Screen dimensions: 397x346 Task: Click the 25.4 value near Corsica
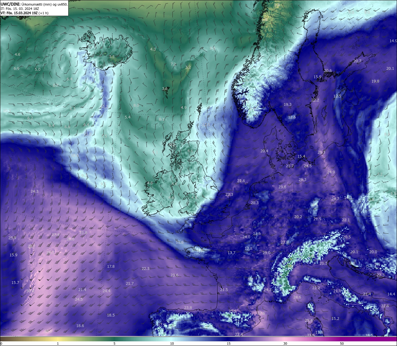(x=309, y=320)
